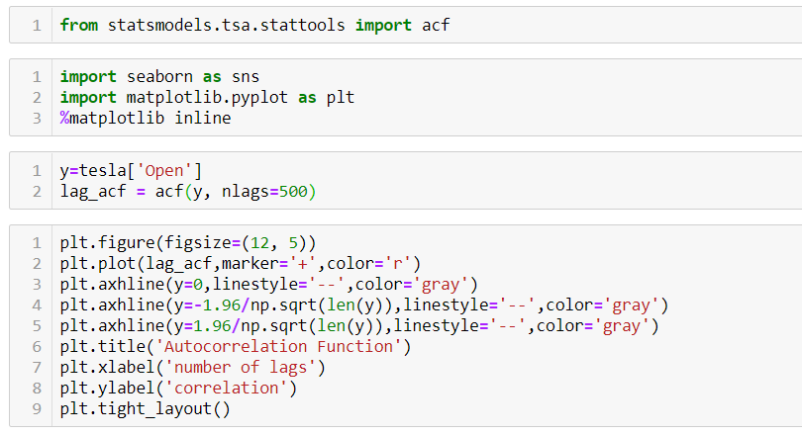Click line number 2 in the lag_acf cell

[37, 192]
